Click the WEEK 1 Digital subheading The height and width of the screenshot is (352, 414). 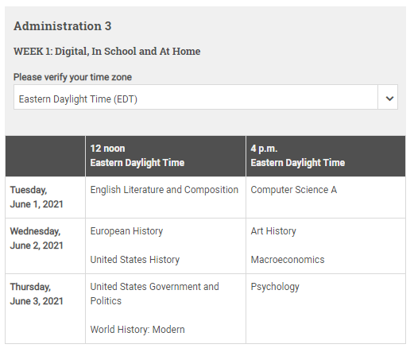point(107,52)
